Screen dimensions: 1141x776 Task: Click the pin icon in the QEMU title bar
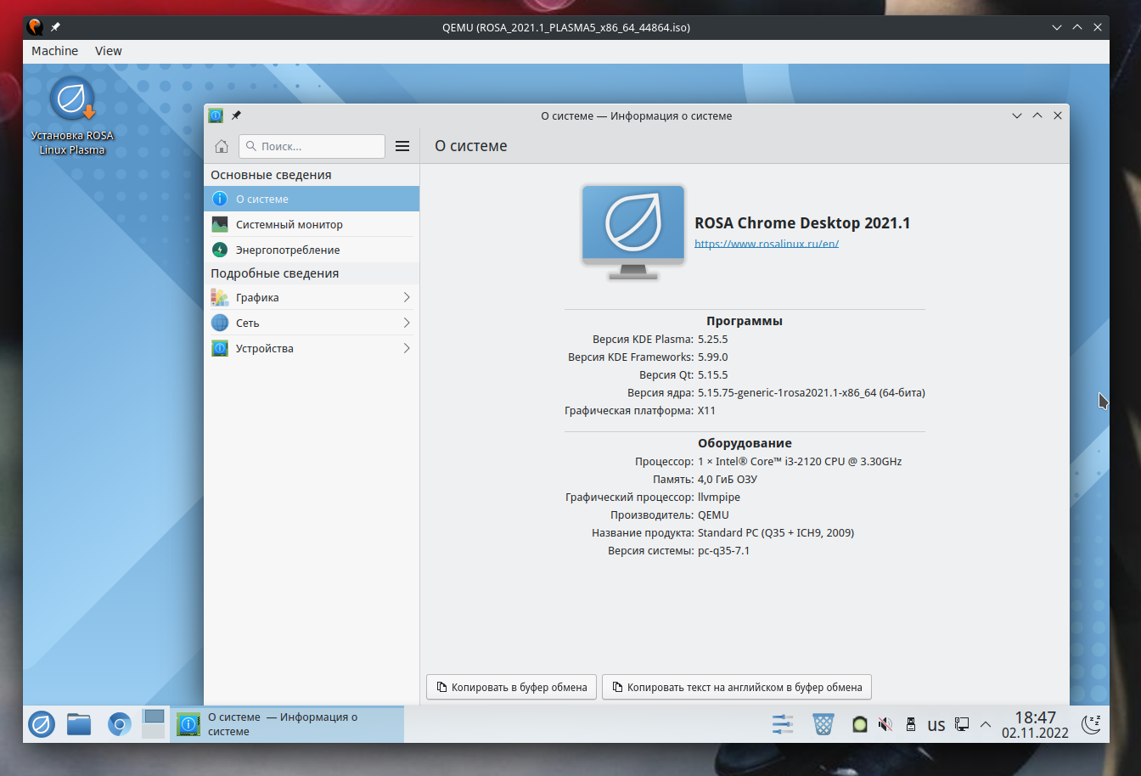pyautogui.click(x=55, y=27)
